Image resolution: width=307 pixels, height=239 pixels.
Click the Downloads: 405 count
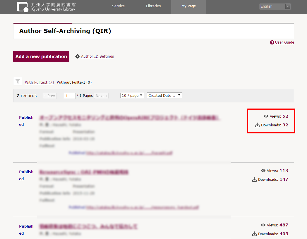pos(284,234)
